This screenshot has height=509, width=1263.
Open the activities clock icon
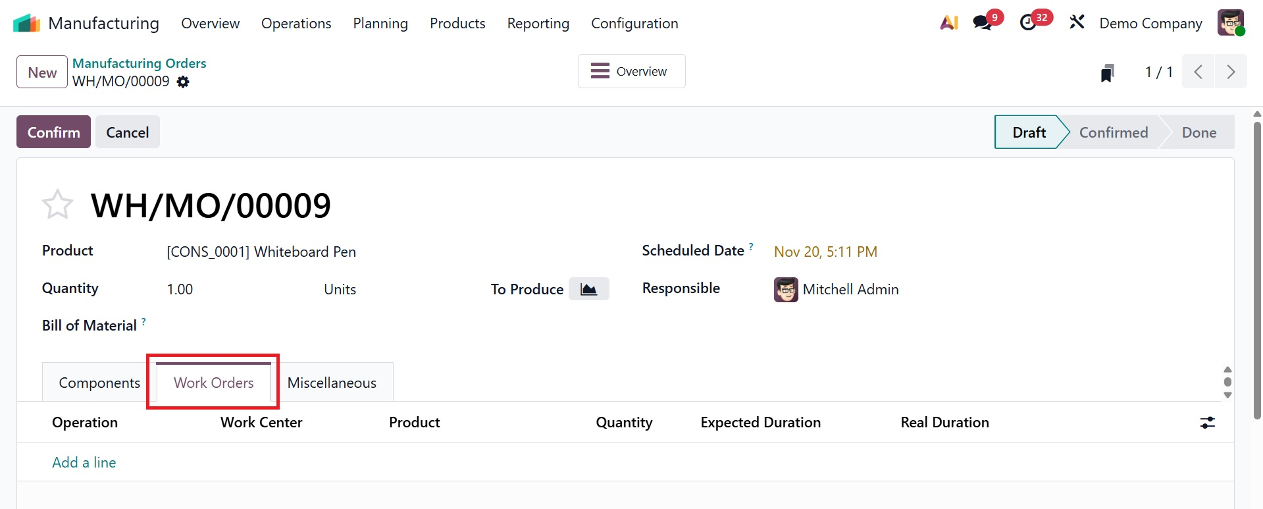tap(1028, 23)
